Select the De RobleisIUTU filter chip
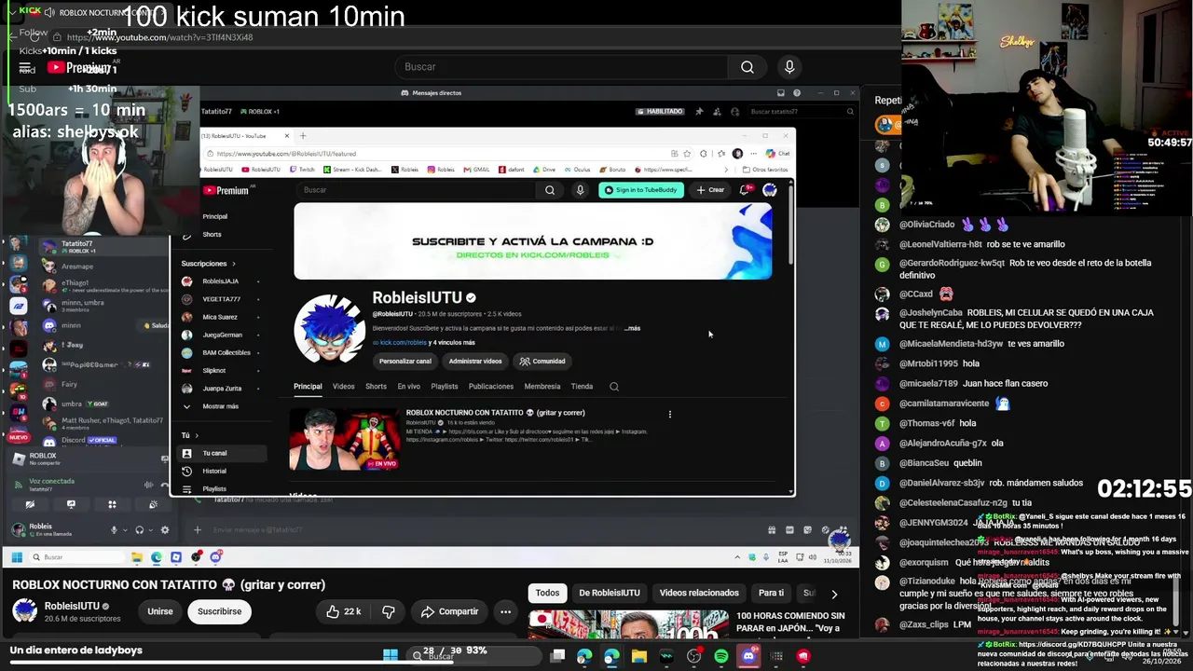 (x=610, y=593)
